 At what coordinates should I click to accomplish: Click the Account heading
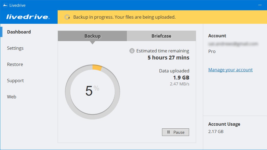(x=217, y=36)
